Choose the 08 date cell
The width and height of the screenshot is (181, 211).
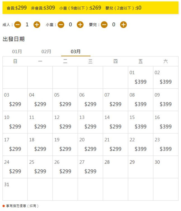141,100
